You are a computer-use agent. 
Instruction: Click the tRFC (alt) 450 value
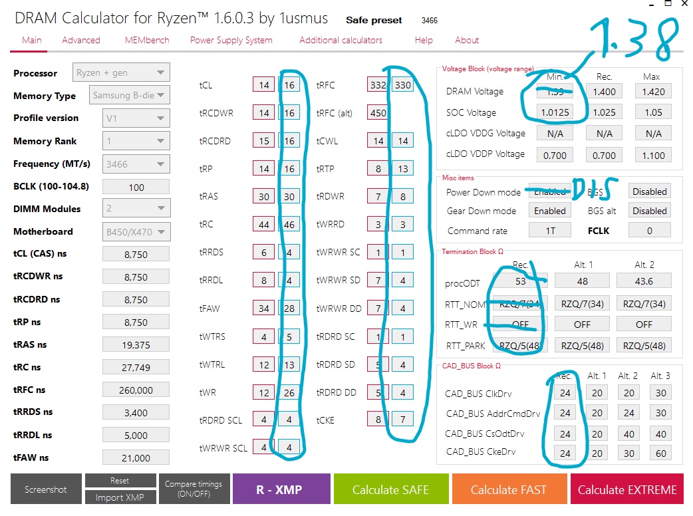[378, 112]
